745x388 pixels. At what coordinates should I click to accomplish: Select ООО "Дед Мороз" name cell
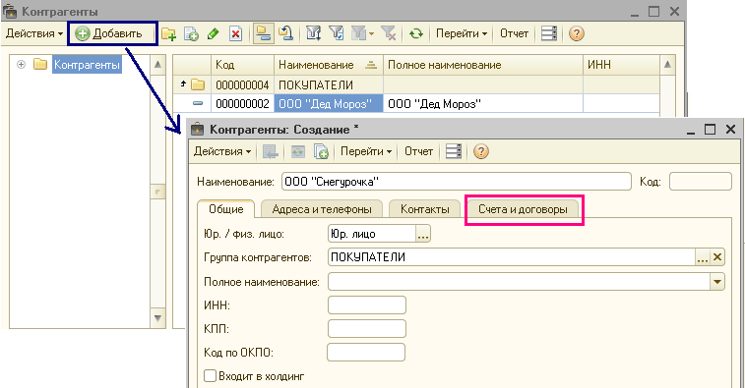(329, 104)
